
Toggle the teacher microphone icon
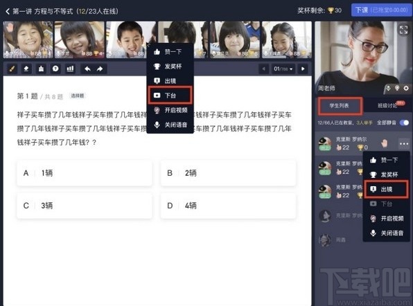[388, 89]
